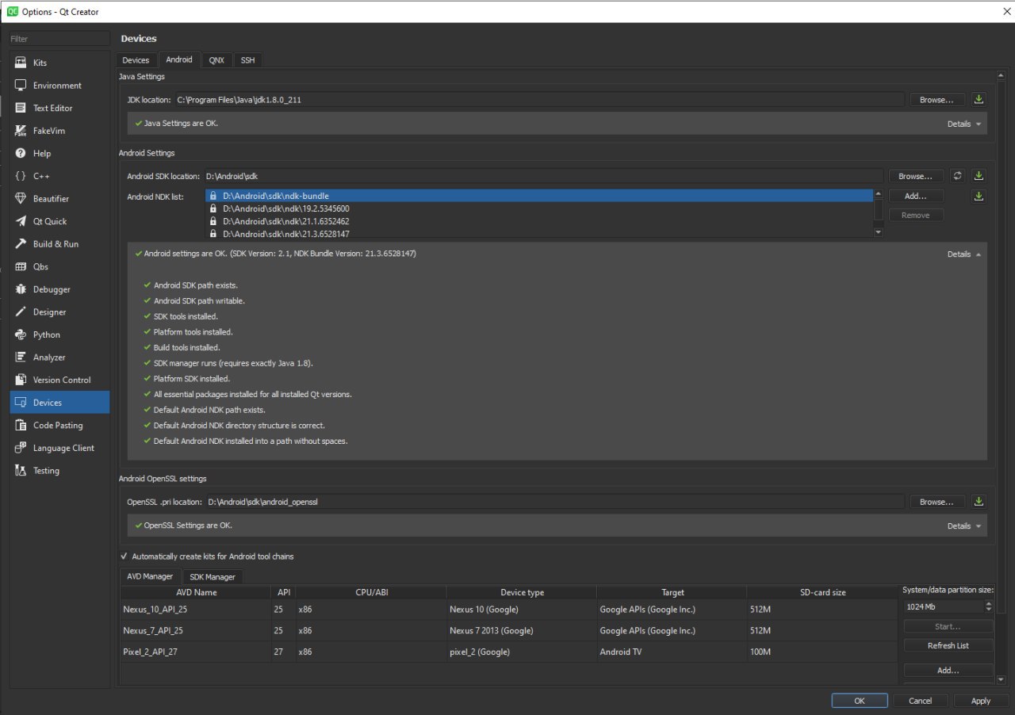Switch to the Android tab
This screenshot has height=715, width=1015.
tap(179, 59)
